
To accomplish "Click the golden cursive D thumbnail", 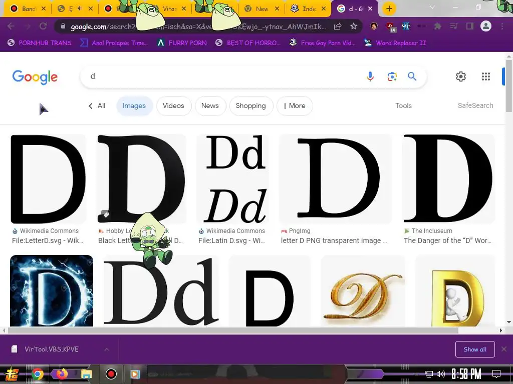I will point(363,290).
